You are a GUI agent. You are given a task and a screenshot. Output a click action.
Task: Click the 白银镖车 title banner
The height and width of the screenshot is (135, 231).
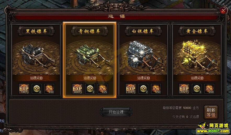pos(143,31)
